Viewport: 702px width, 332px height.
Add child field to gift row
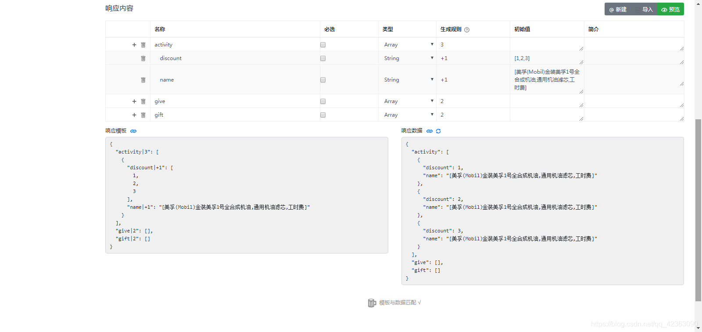(x=134, y=115)
